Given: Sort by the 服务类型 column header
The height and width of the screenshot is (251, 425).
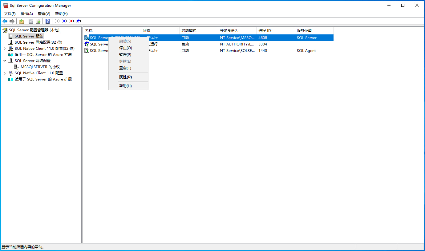Looking at the screenshot, I should (x=314, y=31).
